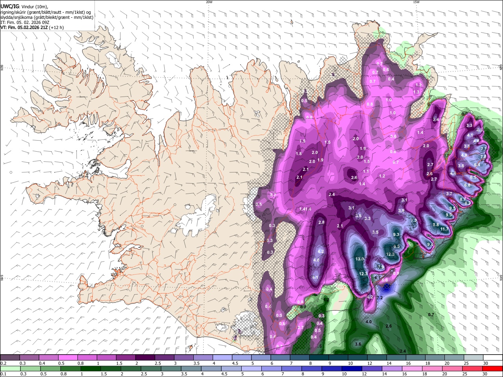Select the 1.8 precipitation value label
This screenshot has width=503, height=377.
299,154
